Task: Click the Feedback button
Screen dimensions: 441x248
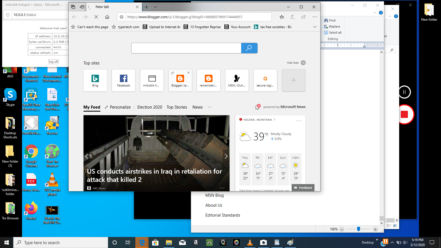Action: tap(303, 188)
